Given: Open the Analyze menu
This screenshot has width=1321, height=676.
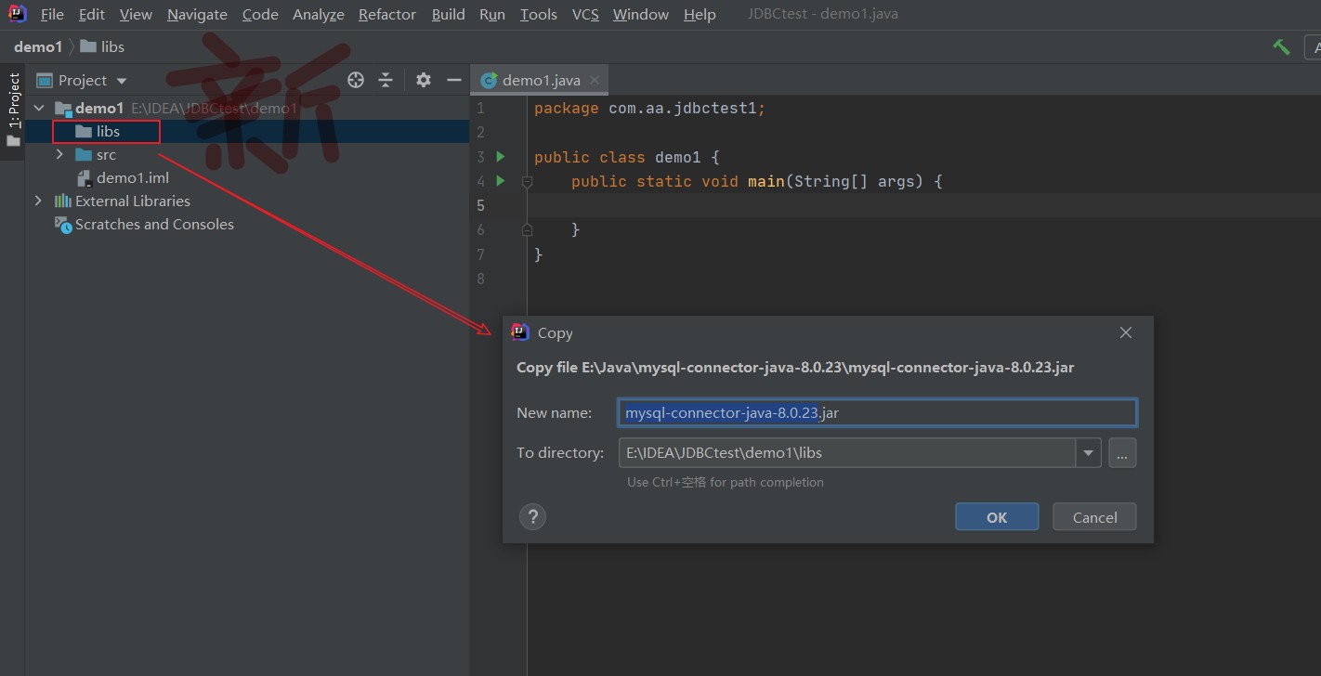Looking at the screenshot, I should (x=319, y=14).
